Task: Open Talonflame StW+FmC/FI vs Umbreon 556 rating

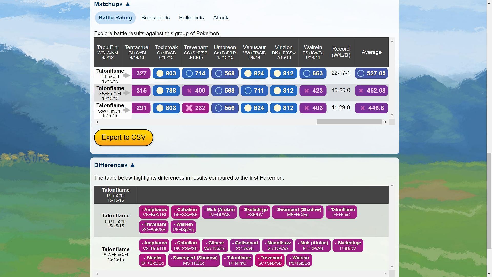Action: point(225,108)
